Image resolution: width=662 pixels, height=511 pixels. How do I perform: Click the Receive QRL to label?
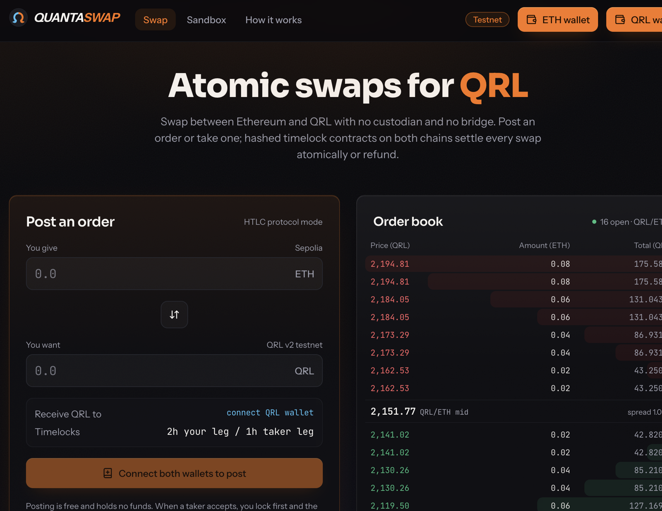[68, 414]
